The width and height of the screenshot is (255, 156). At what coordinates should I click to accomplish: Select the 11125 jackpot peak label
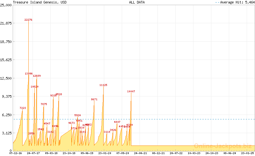pyautogui.click(x=103, y=85)
